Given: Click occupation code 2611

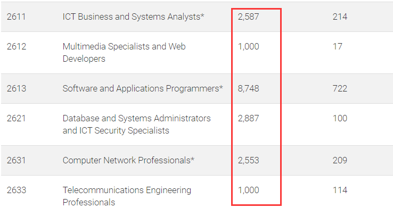Looking at the screenshot, I should (16, 17).
